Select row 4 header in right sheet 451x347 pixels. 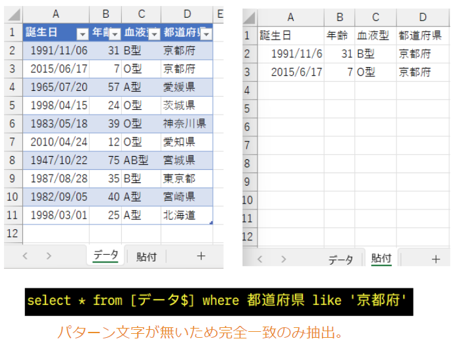(x=249, y=90)
